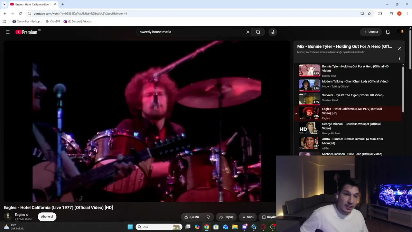
Task: Click the Chrome address bar URL
Action: point(80,14)
